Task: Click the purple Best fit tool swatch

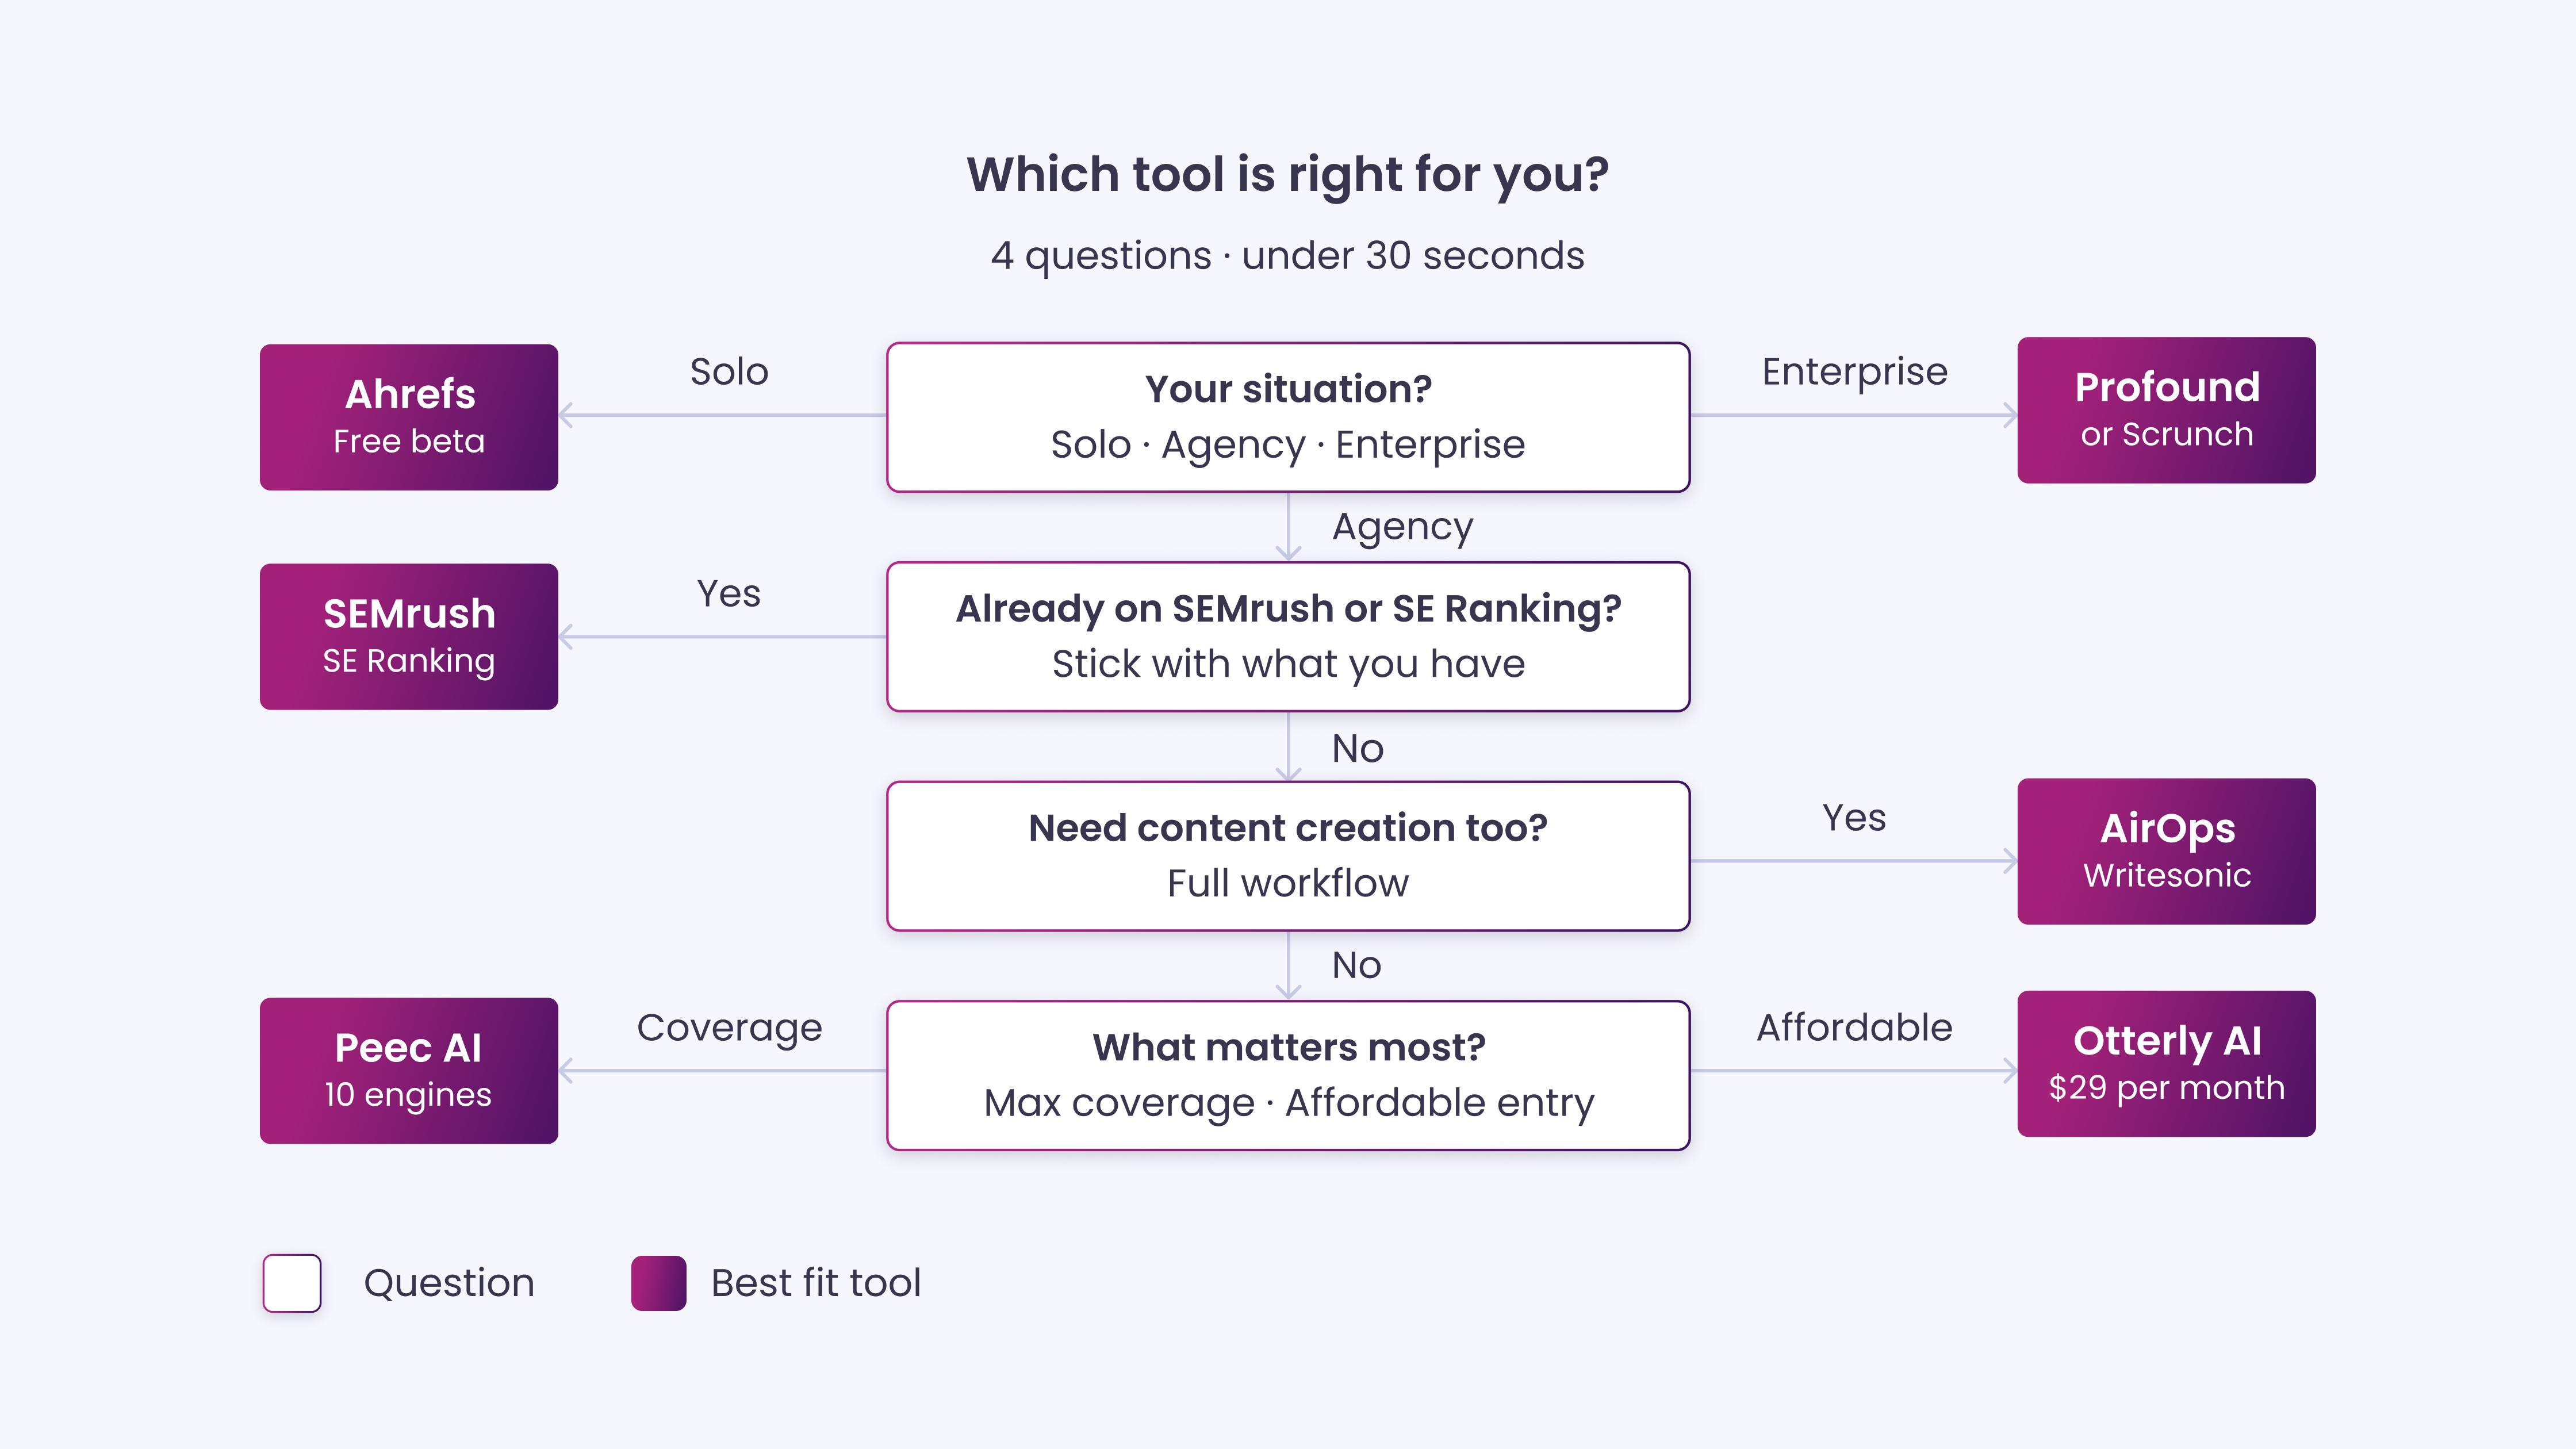Action: click(659, 1283)
